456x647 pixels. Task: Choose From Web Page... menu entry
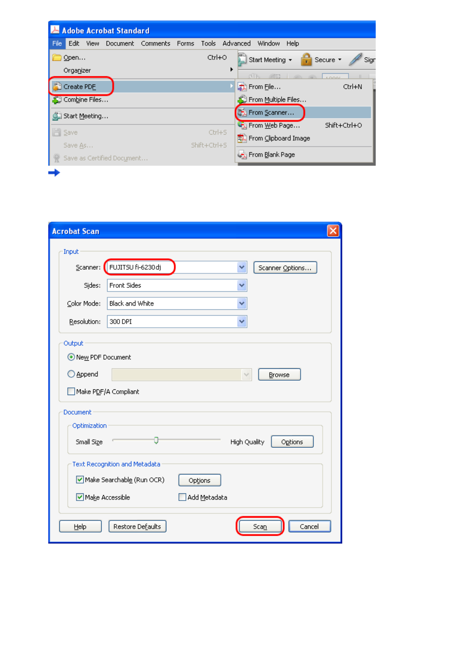click(304, 125)
